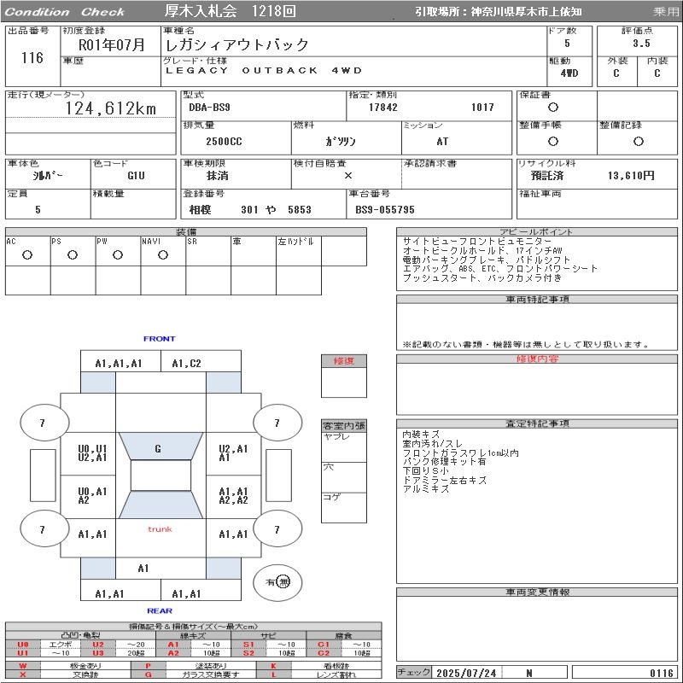Viewport: 683px width, 683px height.
Task: Click grade text 'LEGACY OUTBACK 4WD'
Action: click(x=264, y=71)
